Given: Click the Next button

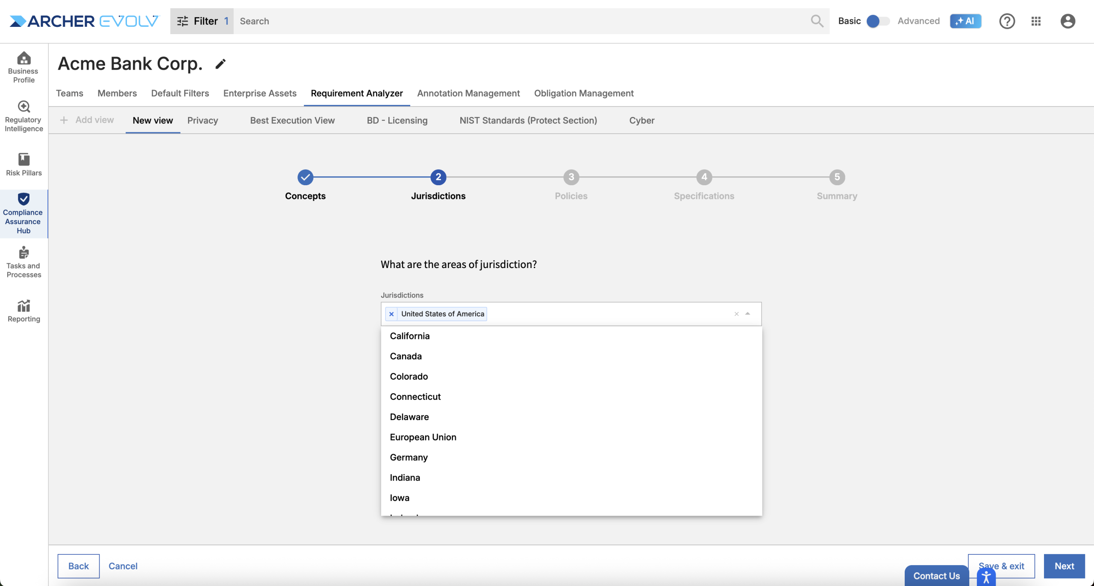Looking at the screenshot, I should [x=1064, y=566].
